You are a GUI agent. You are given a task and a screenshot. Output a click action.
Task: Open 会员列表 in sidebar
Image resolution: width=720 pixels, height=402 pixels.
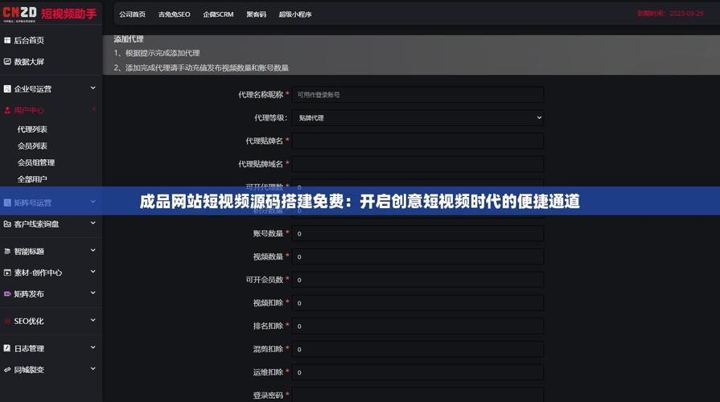pos(32,146)
